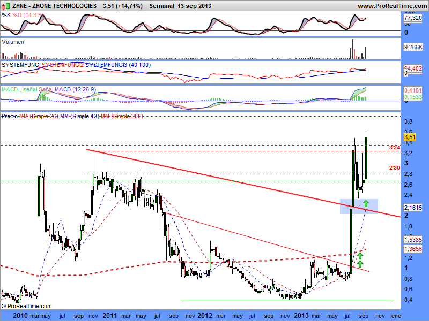429x321 pixels.
Task: Click the Volumen panel label
Action: tap(12, 42)
